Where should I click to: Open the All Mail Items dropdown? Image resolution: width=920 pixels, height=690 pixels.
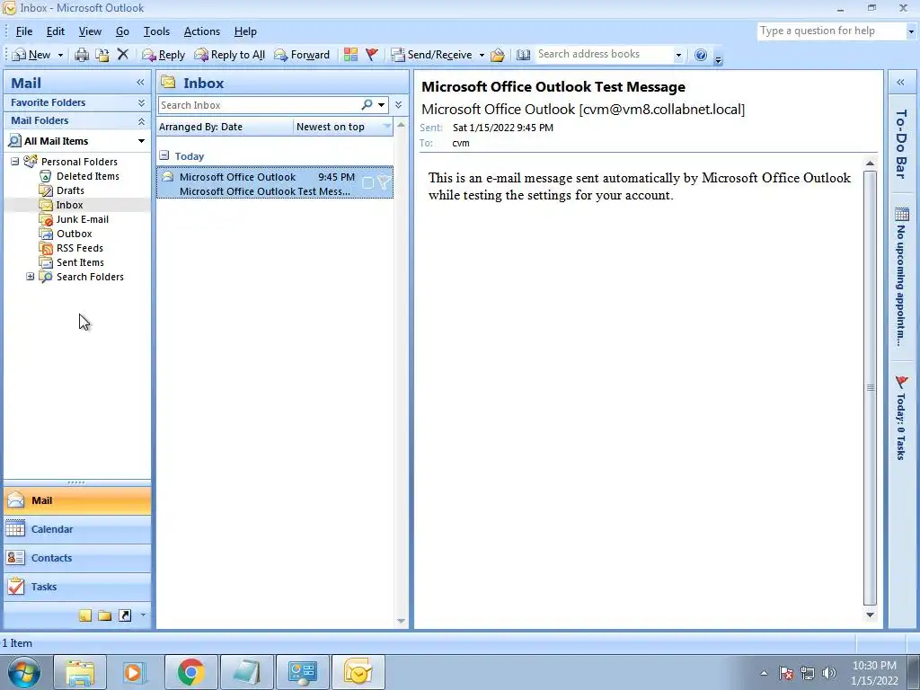[141, 141]
